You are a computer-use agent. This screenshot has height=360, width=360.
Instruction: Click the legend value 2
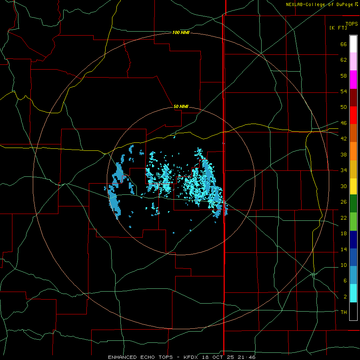(x=345, y=297)
